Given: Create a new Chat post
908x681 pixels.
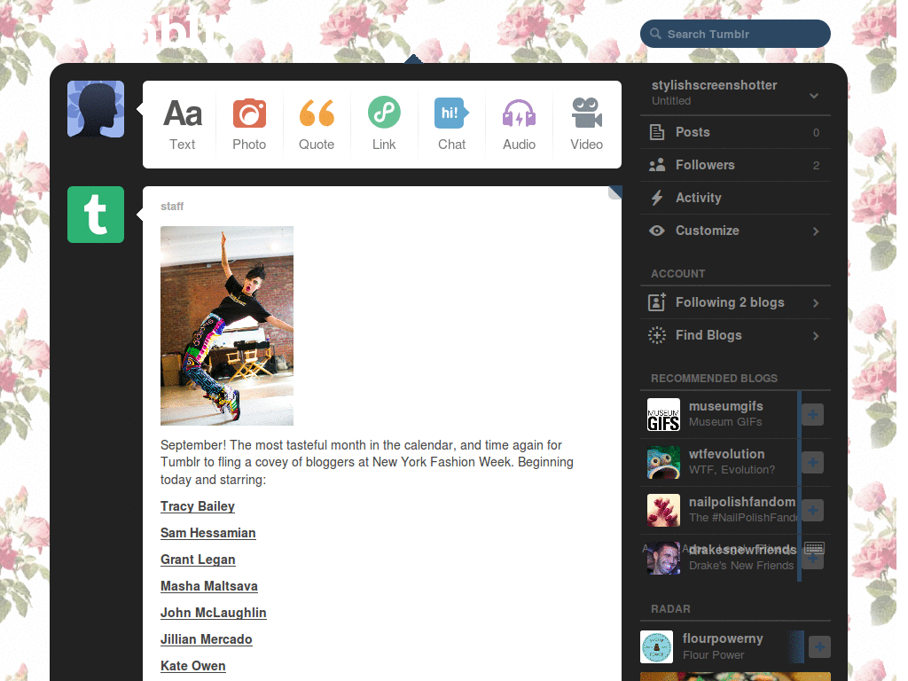Looking at the screenshot, I should [451, 124].
